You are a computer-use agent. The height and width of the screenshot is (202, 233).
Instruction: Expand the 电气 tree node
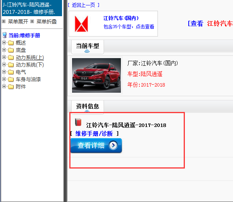4,72
